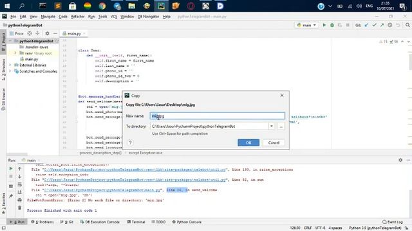
Task: Click OK in the Copy dialog
Action: (x=248, y=142)
